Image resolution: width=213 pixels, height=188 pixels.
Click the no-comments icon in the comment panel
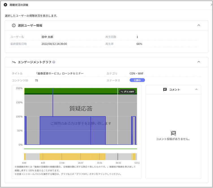click(x=173, y=133)
